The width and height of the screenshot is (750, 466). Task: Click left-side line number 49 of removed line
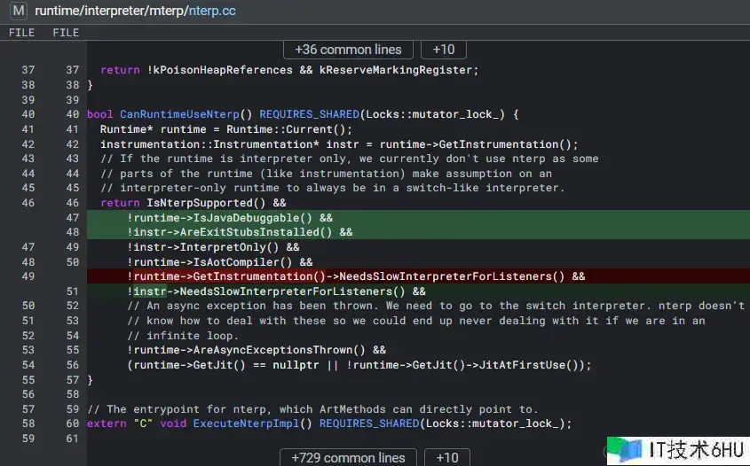(28, 276)
